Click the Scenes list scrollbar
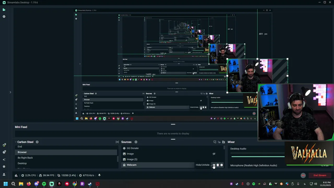 118,159
